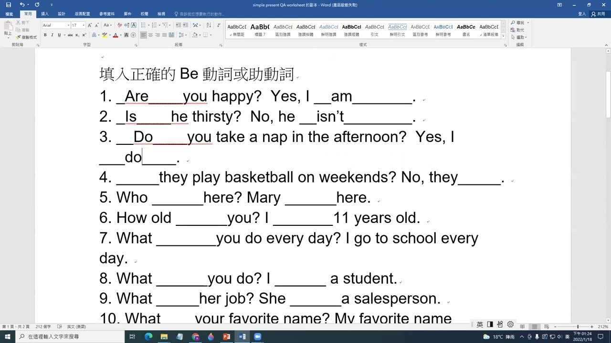Enable sort (排序) in the paragraph group
This screenshot has width=611, height=343.
click(x=209, y=25)
